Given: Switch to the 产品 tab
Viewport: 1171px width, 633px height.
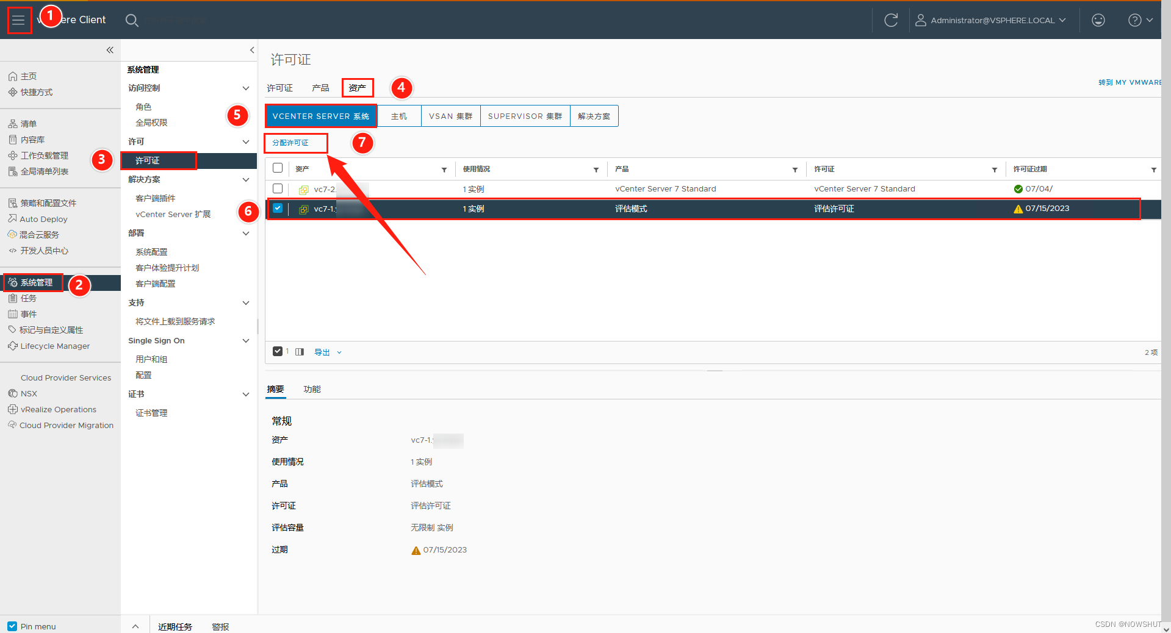Looking at the screenshot, I should pyautogui.click(x=320, y=88).
